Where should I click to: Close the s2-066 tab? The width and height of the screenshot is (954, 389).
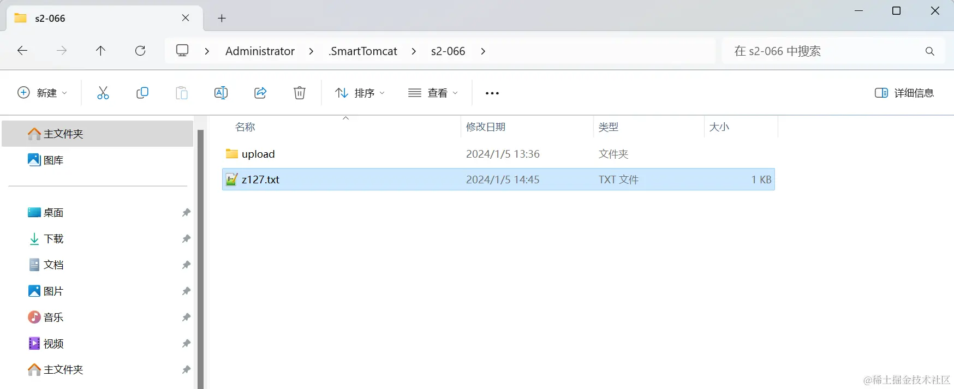tap(186, 18)
